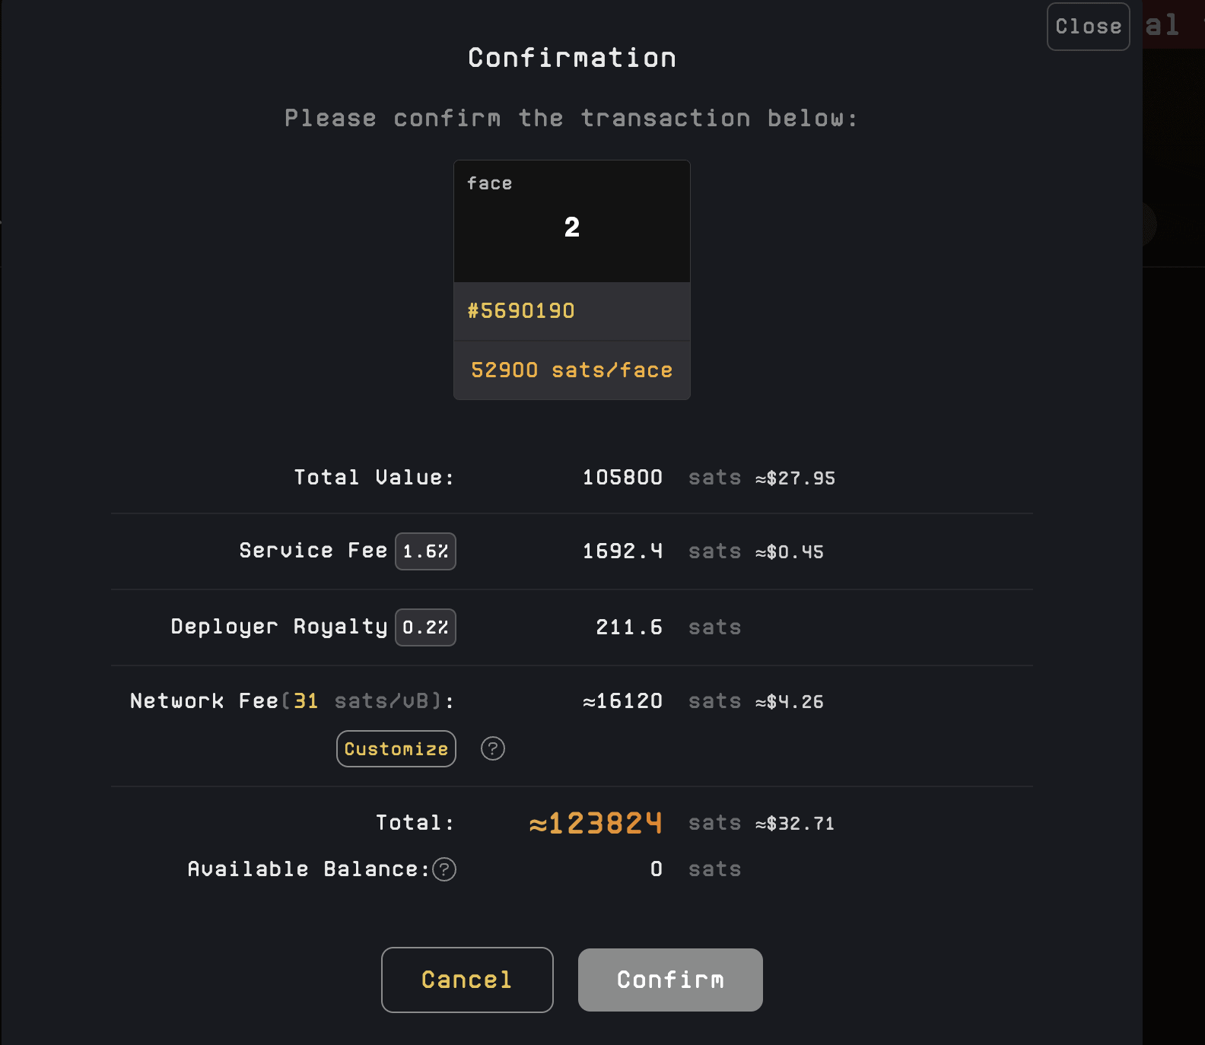Click the orange total ≈123824

[596, 823]
